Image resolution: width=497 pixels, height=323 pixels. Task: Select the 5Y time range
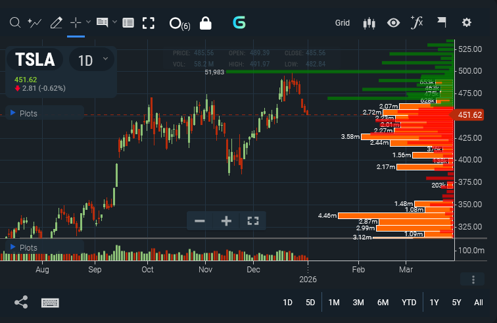pyautogui.click(x=456, y=303)
